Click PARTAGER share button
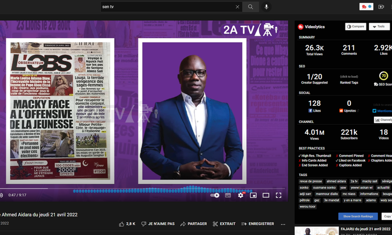This screenshot has height=235, width=392. tap(194, 224)
